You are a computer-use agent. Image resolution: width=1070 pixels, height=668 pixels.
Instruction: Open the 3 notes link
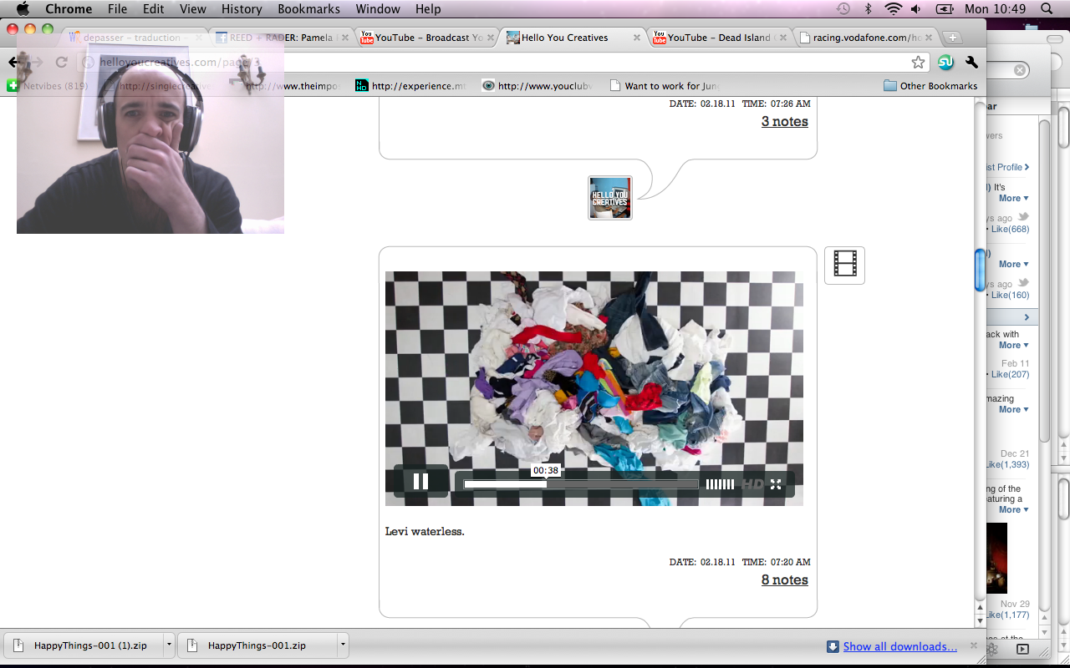coord(784,121)
